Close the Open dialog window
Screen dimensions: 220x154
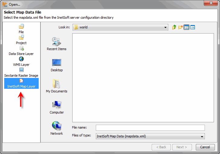(x=211, y=3)
